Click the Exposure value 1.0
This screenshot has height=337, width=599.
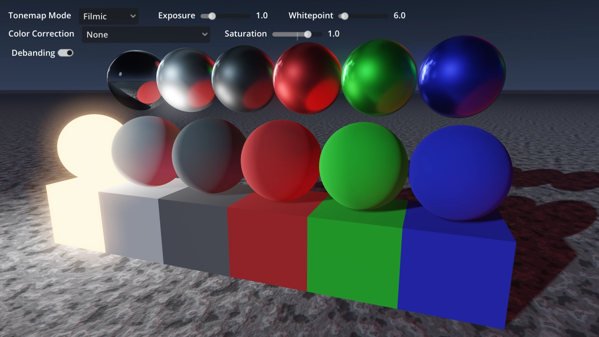pyautogui.click(x=262, y=16)
